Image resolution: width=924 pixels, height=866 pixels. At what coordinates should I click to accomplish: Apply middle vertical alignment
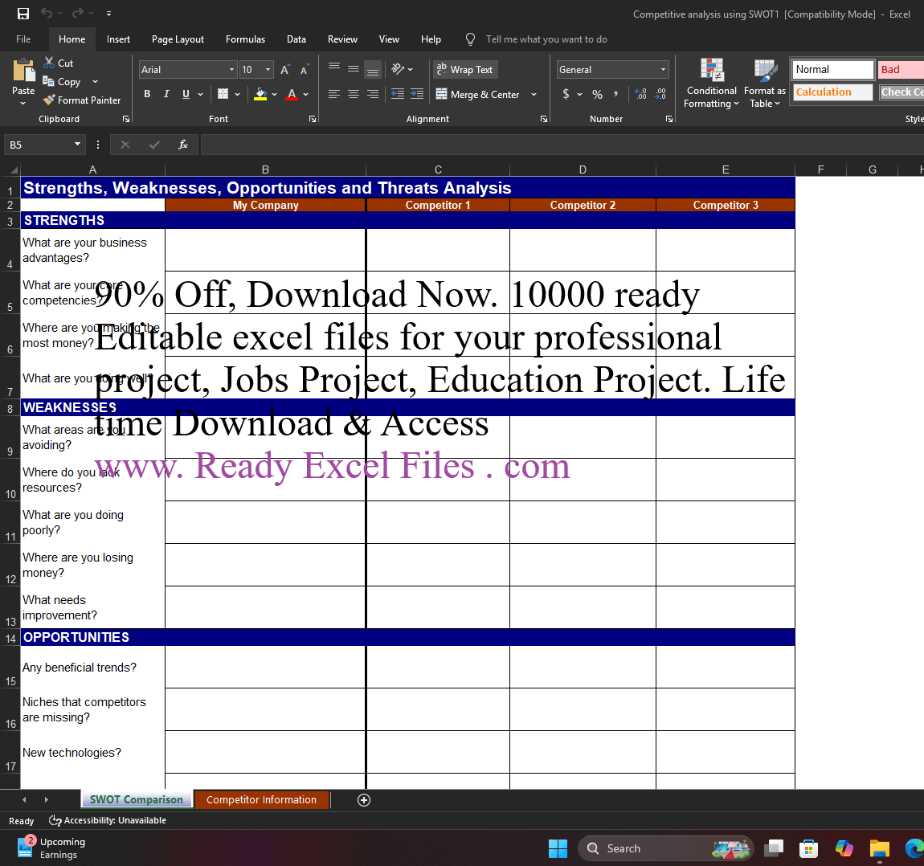[x=354, y=69]
